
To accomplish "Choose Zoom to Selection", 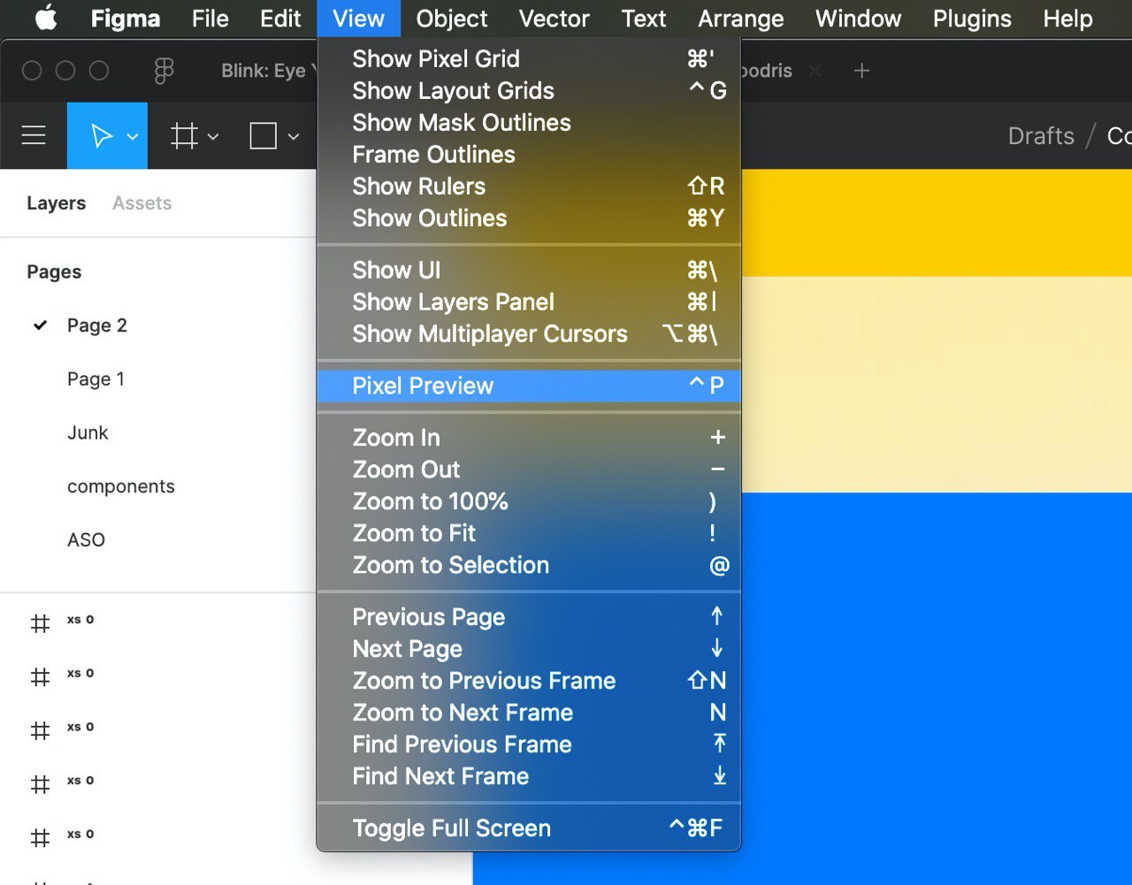I will [529, 566].
